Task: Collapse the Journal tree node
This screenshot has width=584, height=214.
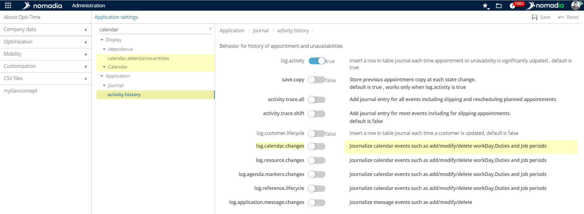Action: pyautogui.click(x=104, y=86)
